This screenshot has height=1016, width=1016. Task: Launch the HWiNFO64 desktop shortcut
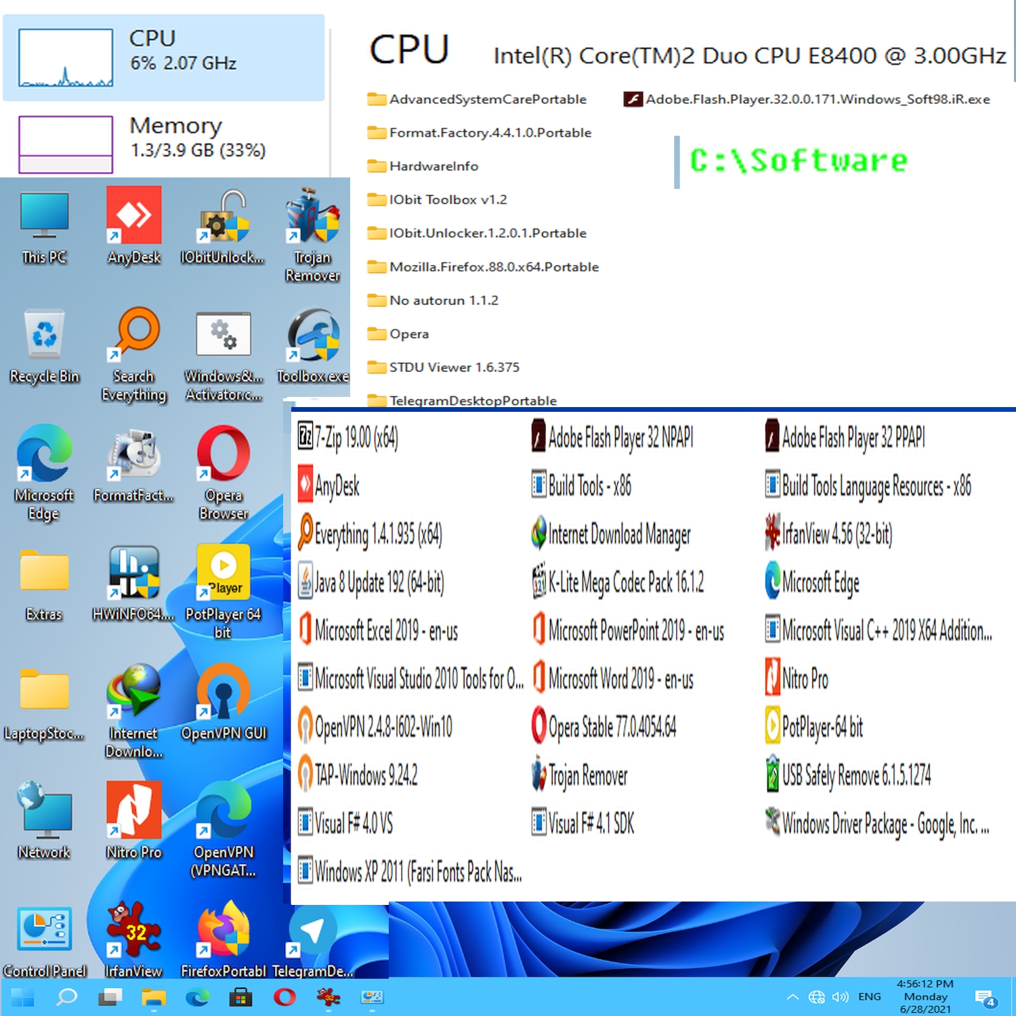133,585
